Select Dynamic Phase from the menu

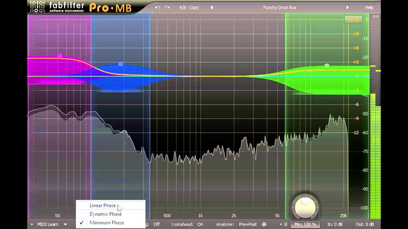111,214
